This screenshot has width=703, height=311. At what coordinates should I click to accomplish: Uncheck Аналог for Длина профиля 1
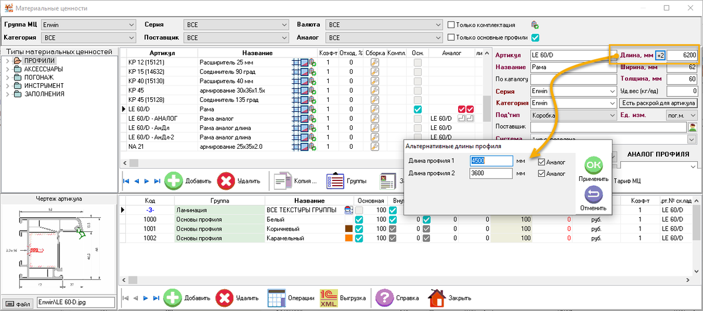(541, 162)
